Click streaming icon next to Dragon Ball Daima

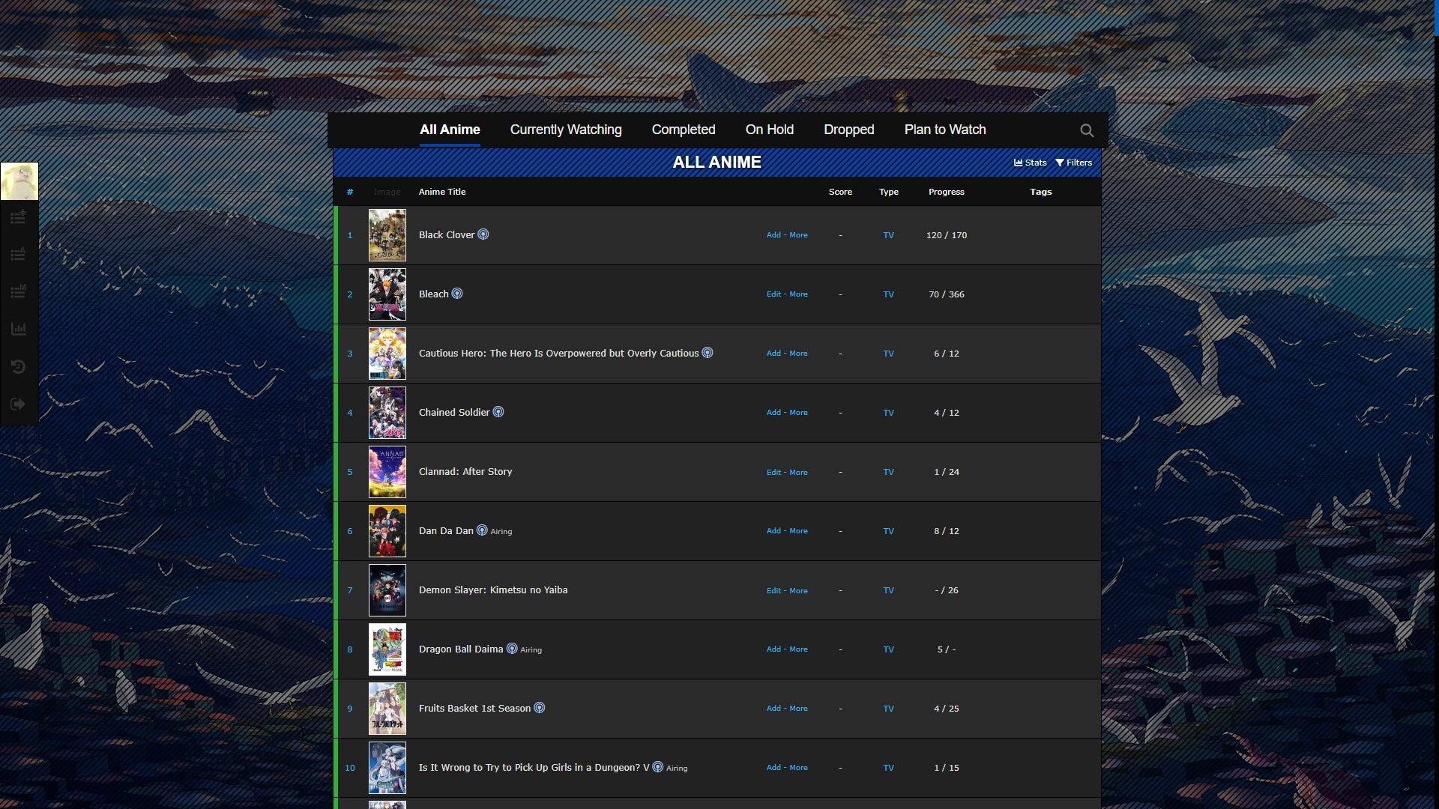click(512, 649)
